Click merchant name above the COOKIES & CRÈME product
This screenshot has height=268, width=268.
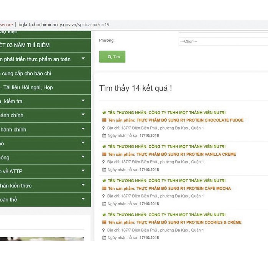(x=167, y=215)
